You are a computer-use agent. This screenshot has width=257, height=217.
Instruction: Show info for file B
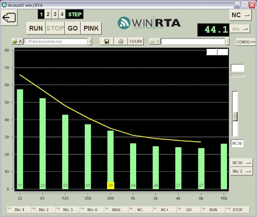click(x=227, y=42)
